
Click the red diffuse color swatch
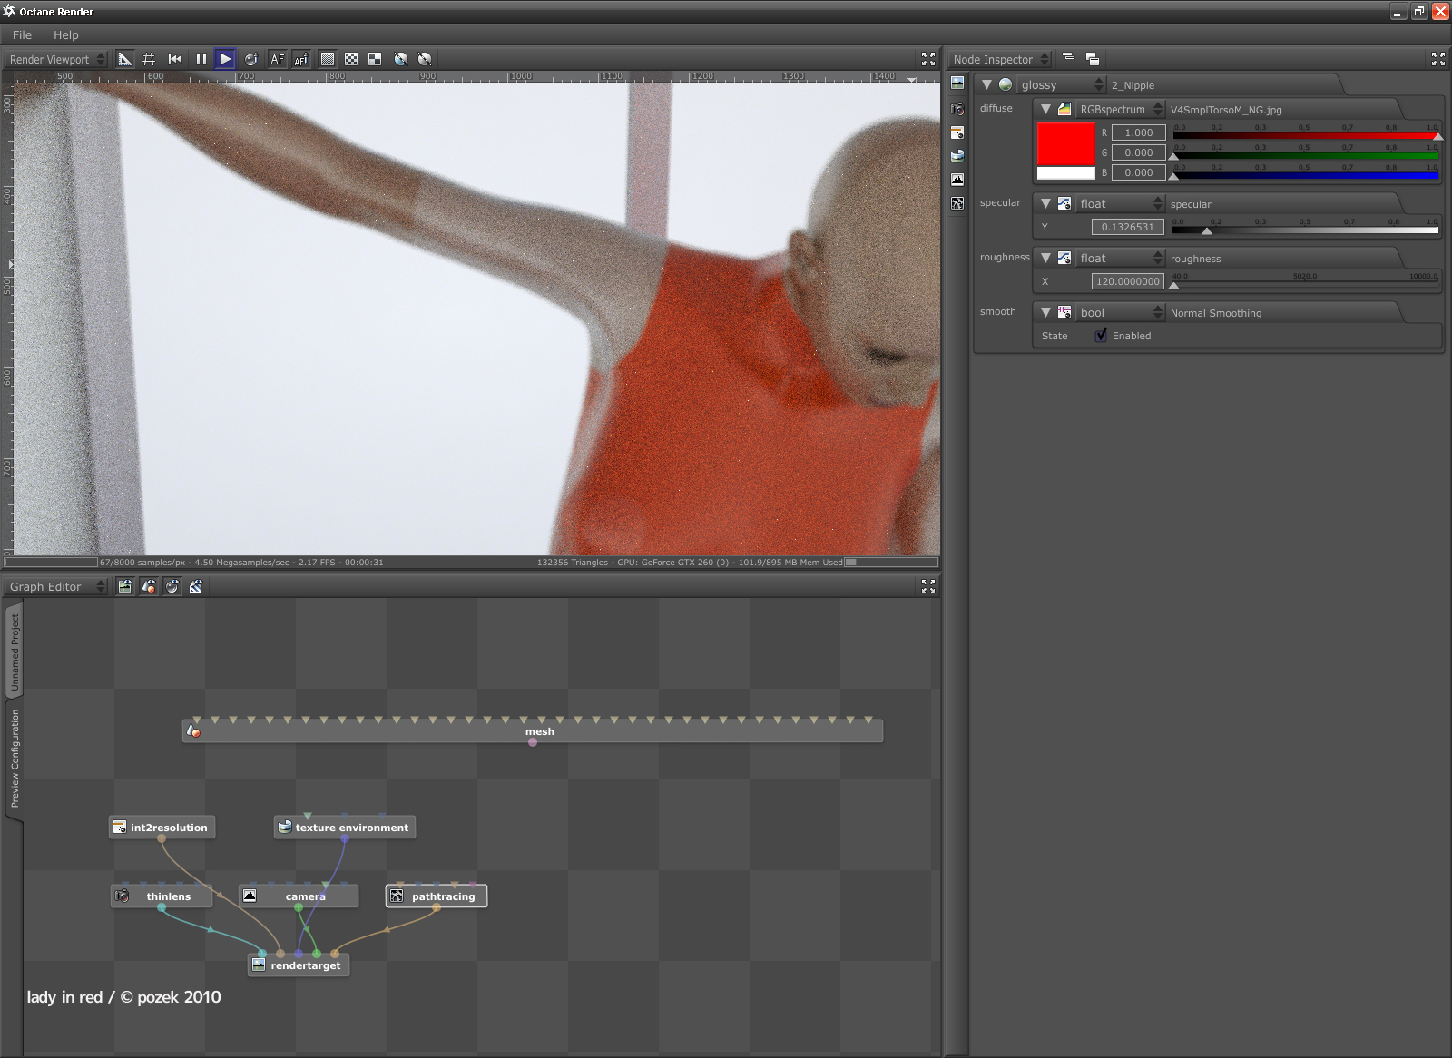tap(1066, 144)
